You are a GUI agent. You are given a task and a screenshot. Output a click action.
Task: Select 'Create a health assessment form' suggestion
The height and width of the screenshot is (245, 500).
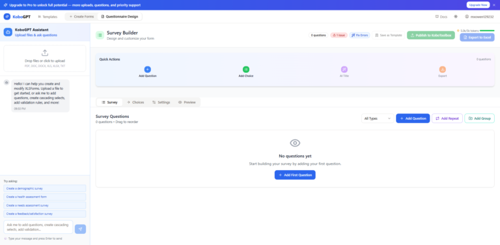tap(45, 197)
